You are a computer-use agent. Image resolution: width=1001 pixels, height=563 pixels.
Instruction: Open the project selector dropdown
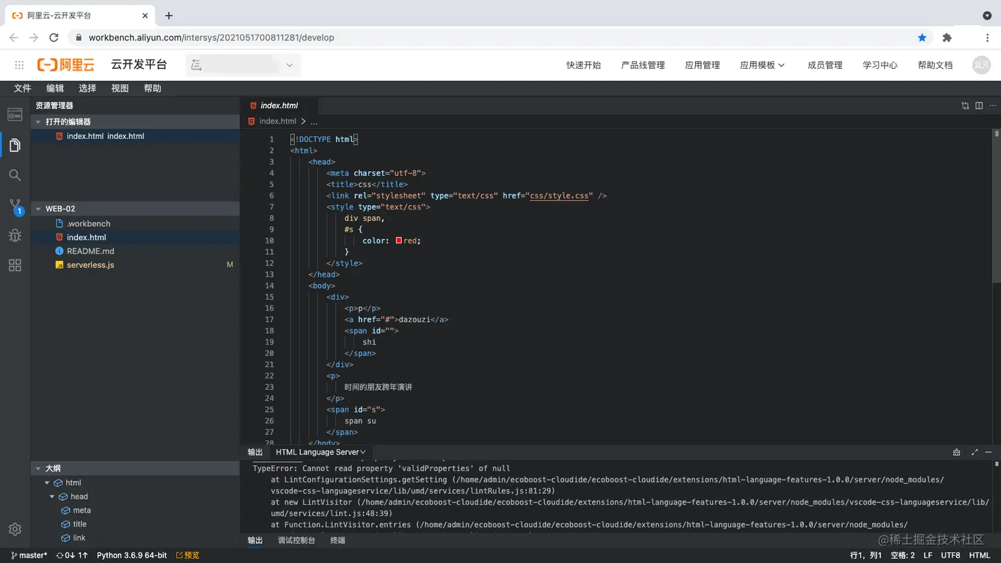pyautogui.click(x=243, y=65)
